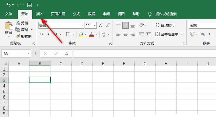Click the cell borders icon
The image size is (216, 117).
[68, 34]
